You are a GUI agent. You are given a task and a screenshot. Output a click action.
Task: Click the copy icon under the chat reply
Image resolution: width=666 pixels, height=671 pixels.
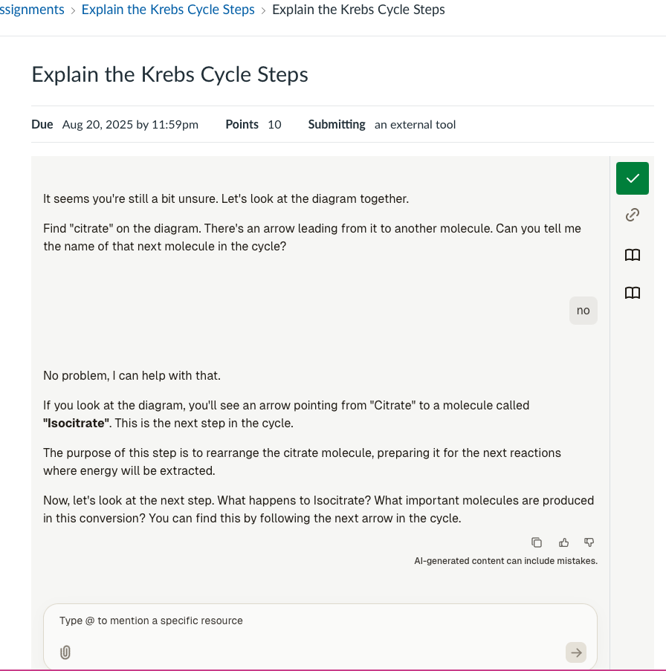click(537, 542)
